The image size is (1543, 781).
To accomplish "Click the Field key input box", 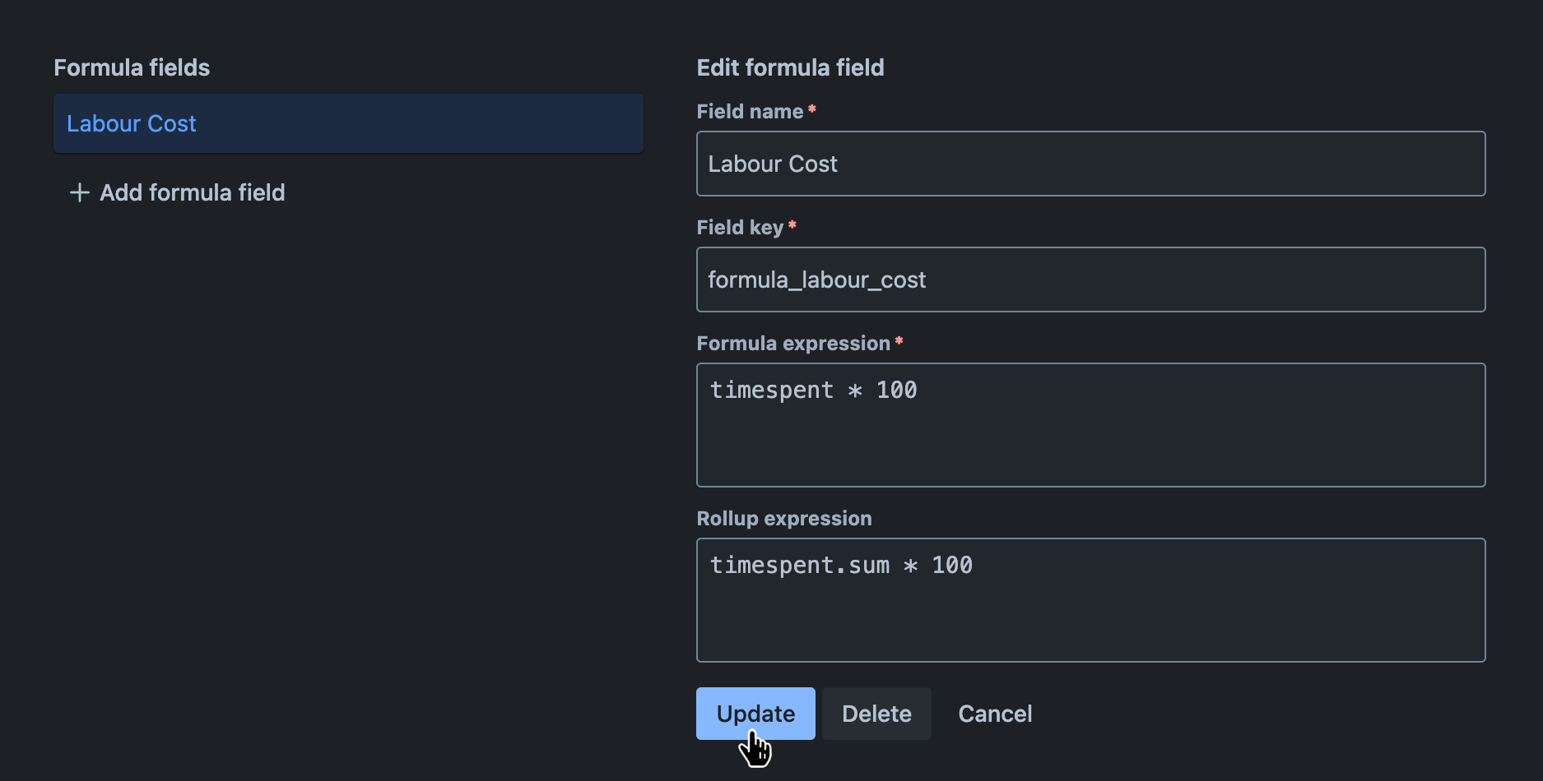I will 1090,280.
